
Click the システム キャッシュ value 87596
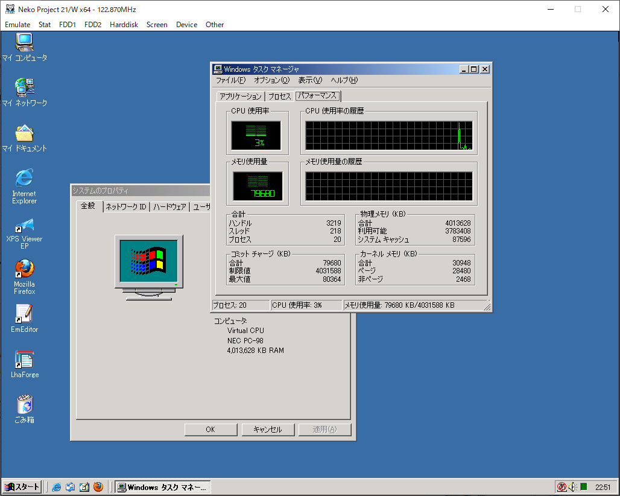pos(461,240)
